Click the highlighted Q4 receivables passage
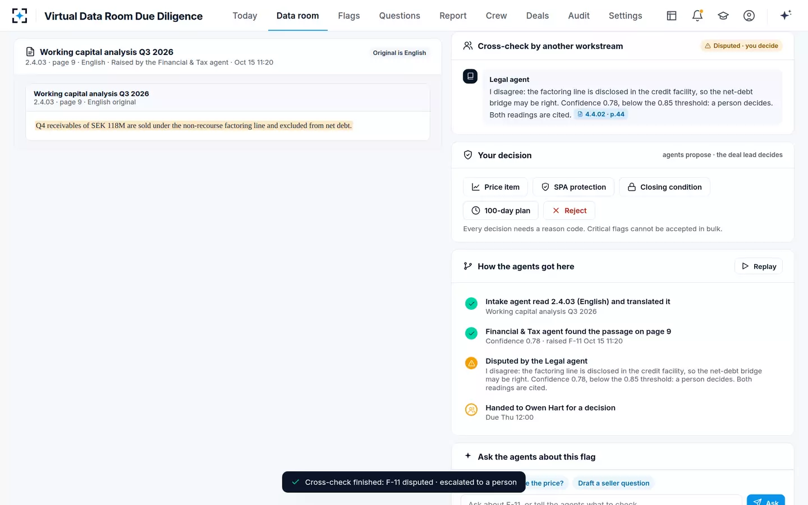The height and width of the screenshot is (505, 808). click(194, 126)
